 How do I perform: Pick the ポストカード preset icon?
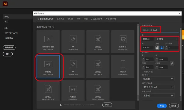pos(123,39)
